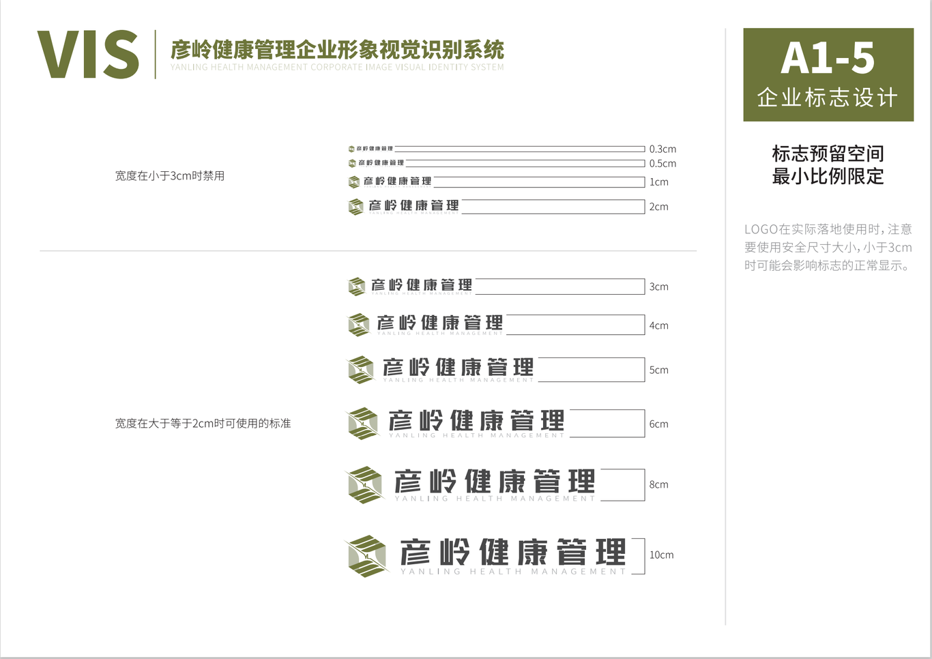Screen dimensions: 932x659
Task: Click the 5cm size label
Action: coord(658,370)
